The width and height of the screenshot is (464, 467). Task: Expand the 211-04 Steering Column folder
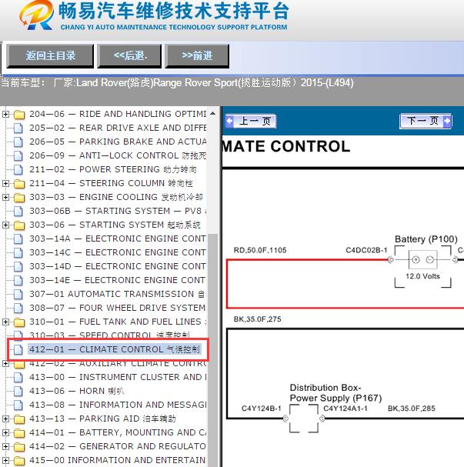[x=5, y=183]
